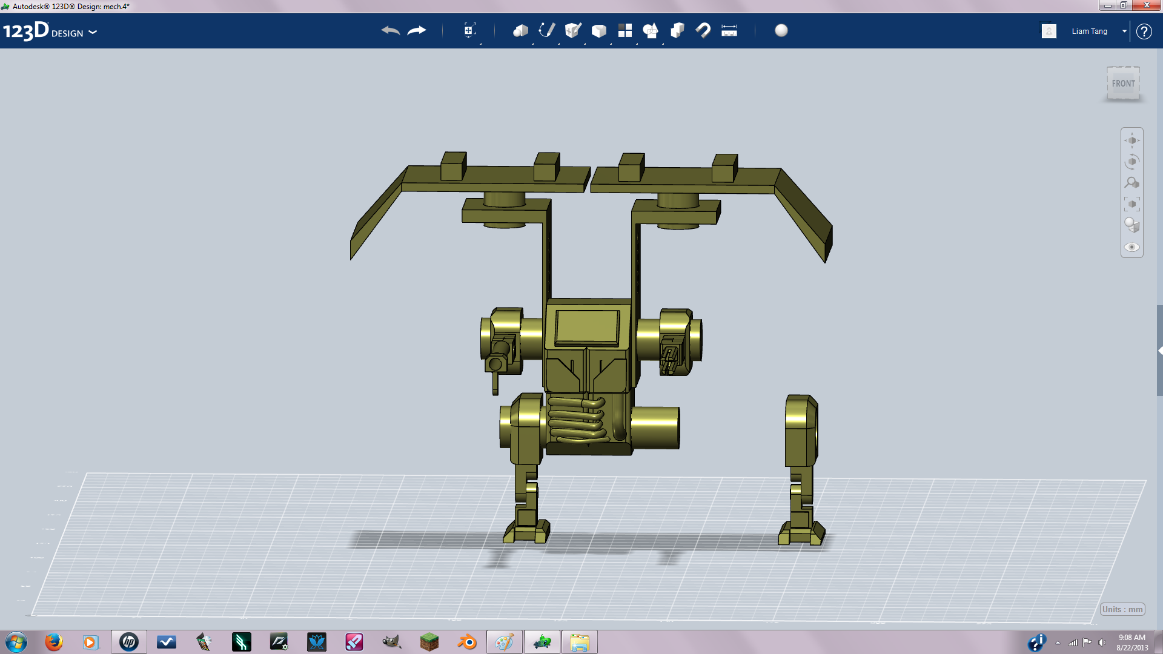Click the Liam Tang user name
This screenshot has height=654, width=1163.
tap(1089, 31)
